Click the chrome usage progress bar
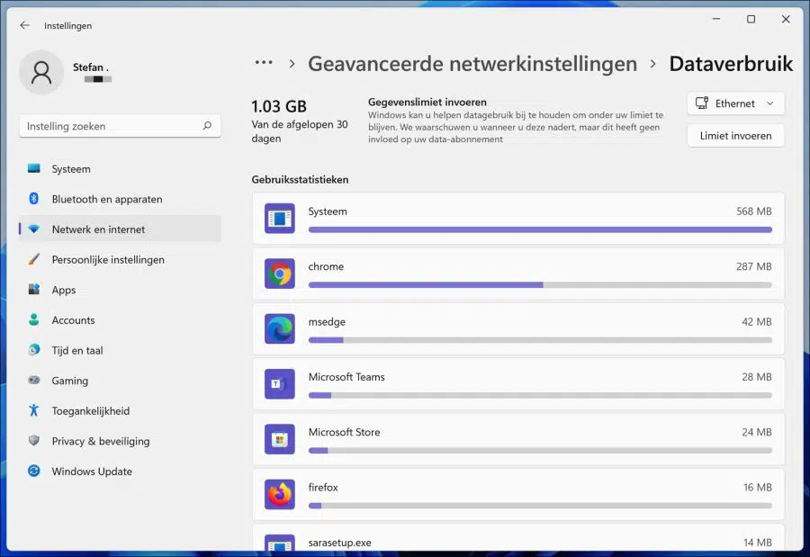Viewport: 810px width, 557px height. click(x=540, y=285)
